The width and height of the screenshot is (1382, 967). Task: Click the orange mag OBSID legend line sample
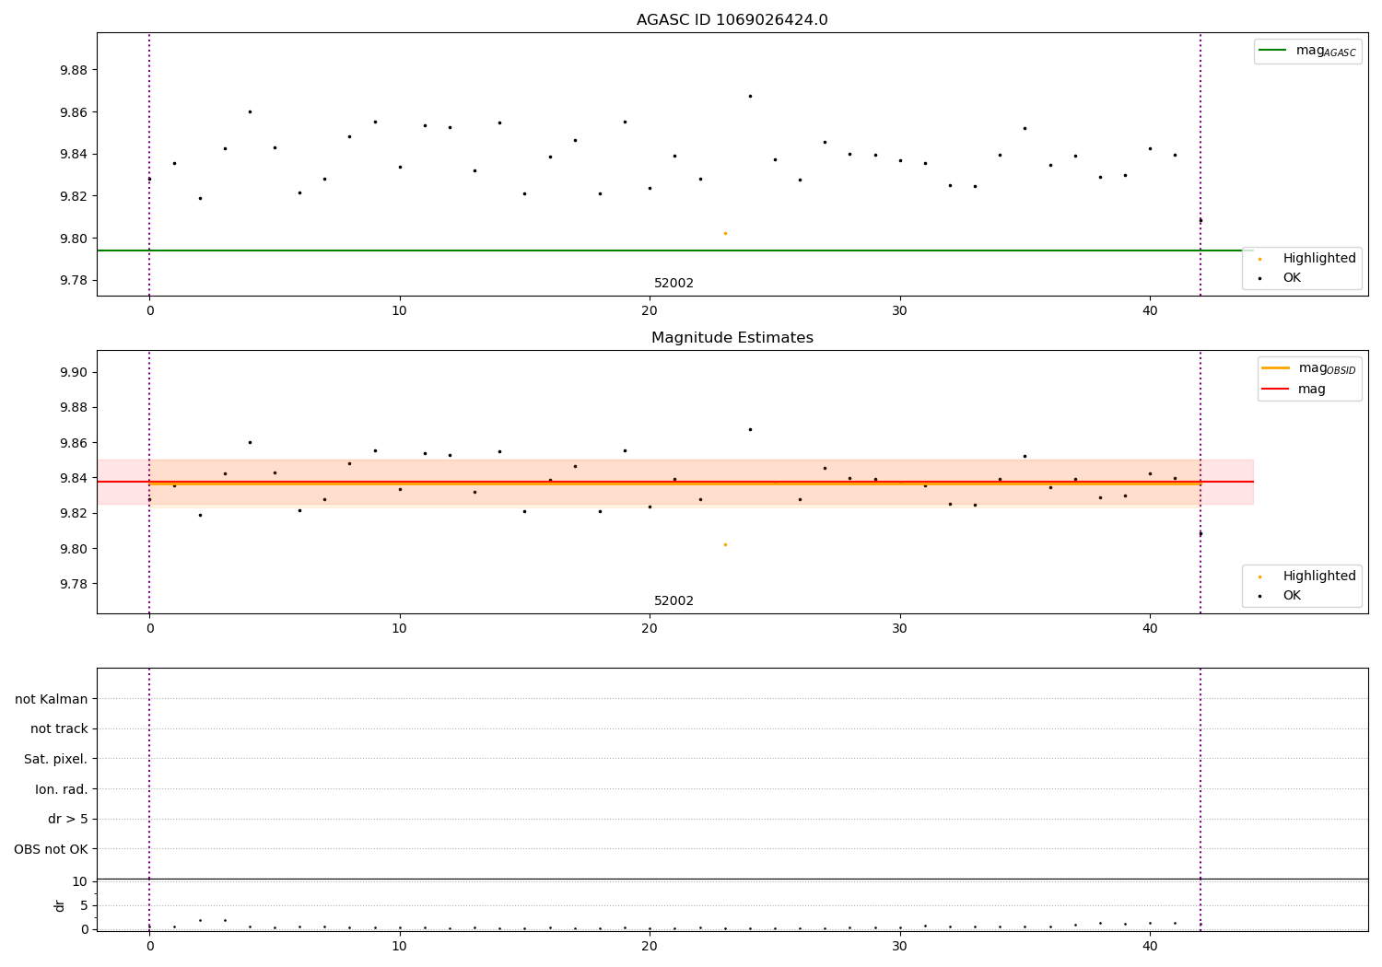coord(1275,368)
